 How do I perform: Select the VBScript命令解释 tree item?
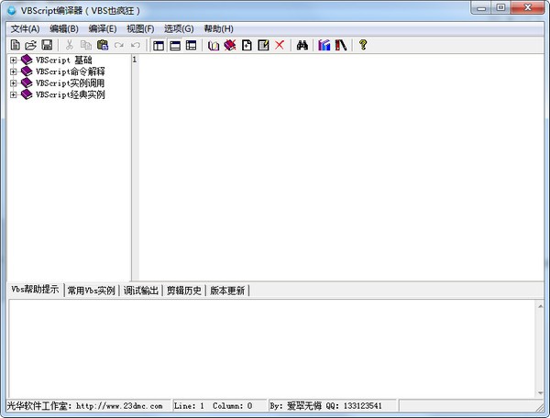click(x=71, y=71)
